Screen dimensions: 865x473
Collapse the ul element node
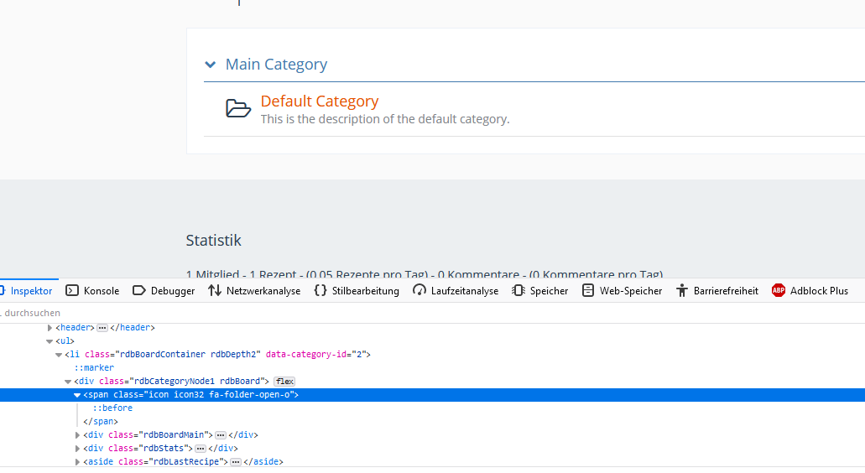(50, 341)
